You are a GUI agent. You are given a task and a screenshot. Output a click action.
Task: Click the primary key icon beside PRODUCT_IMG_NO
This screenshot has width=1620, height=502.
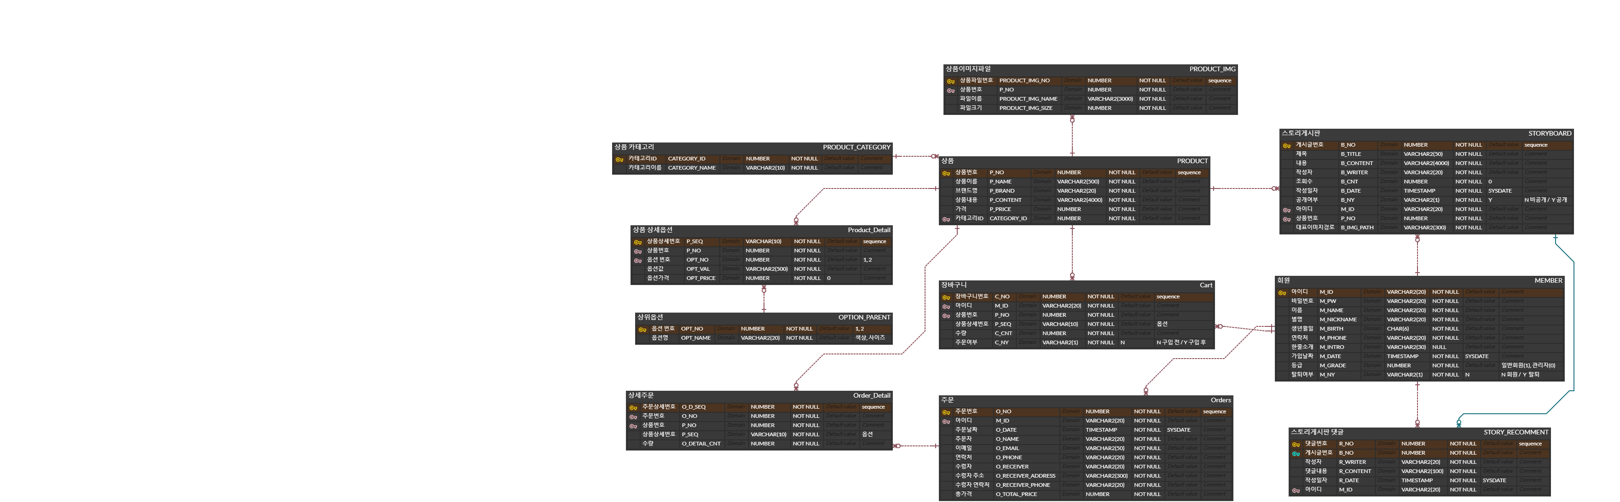click(951, 81)
